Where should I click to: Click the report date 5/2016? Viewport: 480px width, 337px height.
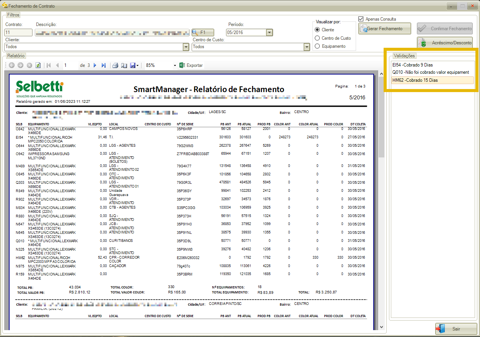click(x=357, y=98)
